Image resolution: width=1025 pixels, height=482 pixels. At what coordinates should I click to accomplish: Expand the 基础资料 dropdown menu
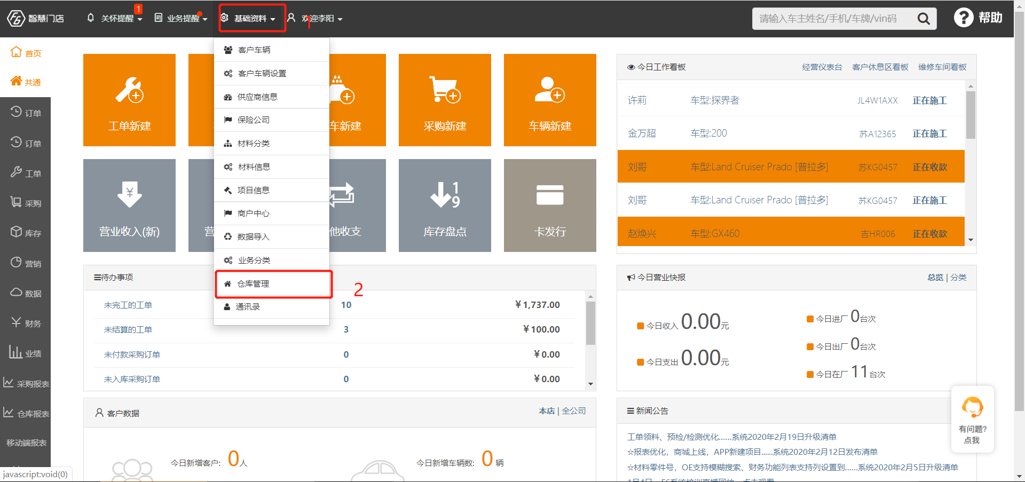249,18
